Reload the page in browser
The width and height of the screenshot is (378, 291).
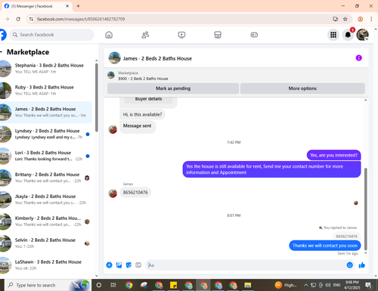pyautogui.click(x=18, y=19)
